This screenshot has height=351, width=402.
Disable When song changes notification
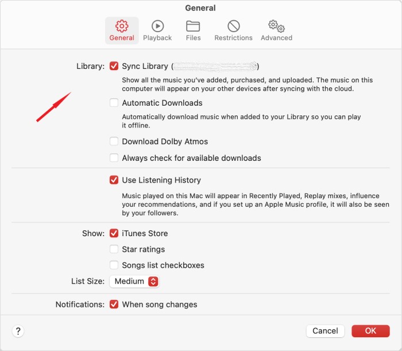click(114, 304)
